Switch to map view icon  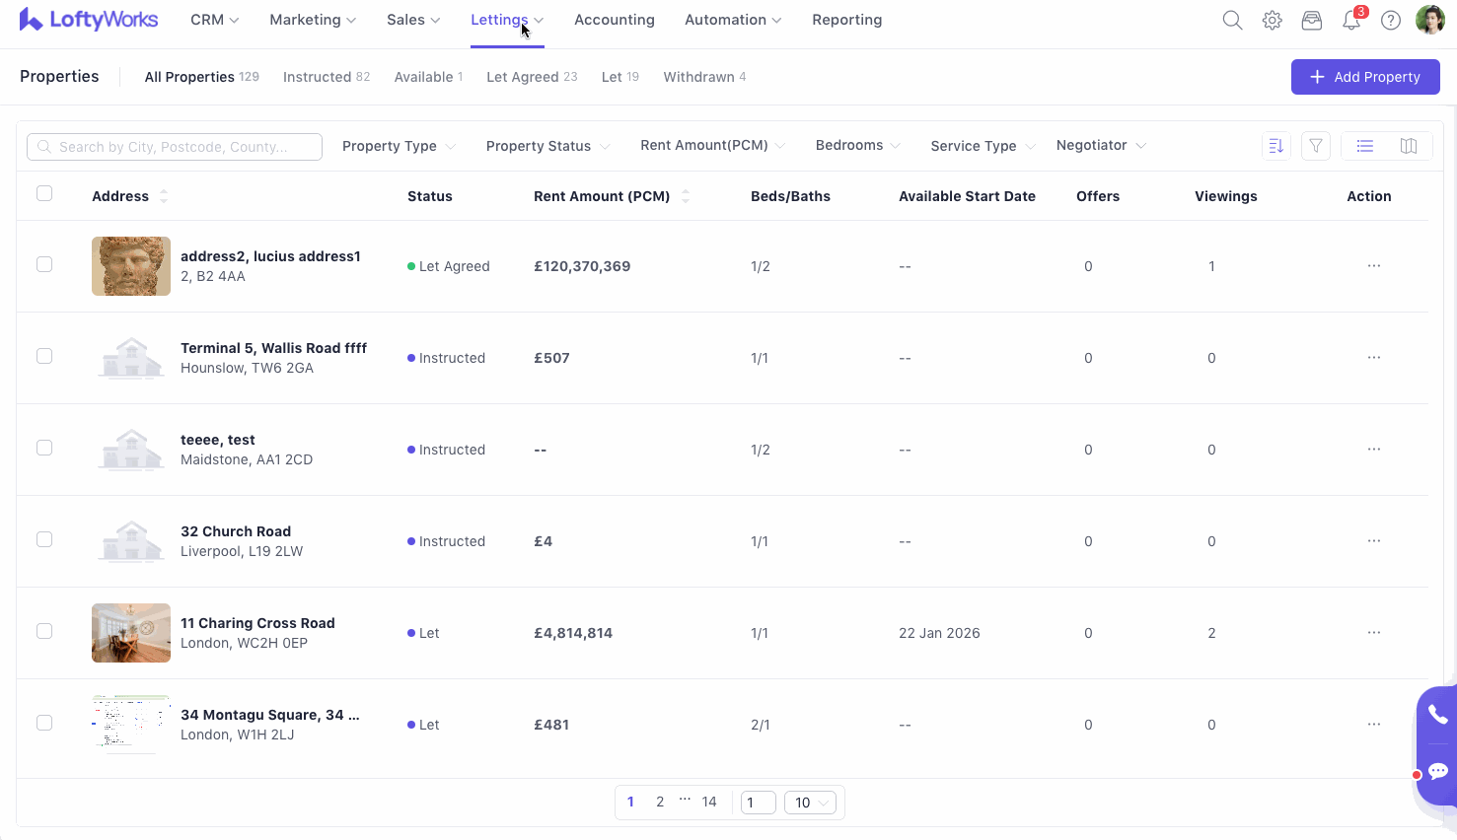(x=1408, y=146)
